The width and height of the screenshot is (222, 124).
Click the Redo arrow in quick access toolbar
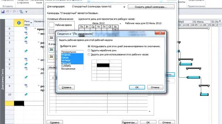[x=14, y=12]
